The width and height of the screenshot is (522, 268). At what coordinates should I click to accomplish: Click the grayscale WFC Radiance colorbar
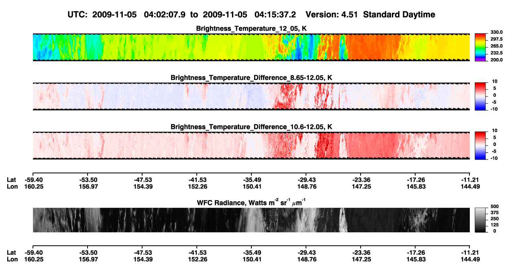point(480,220)
